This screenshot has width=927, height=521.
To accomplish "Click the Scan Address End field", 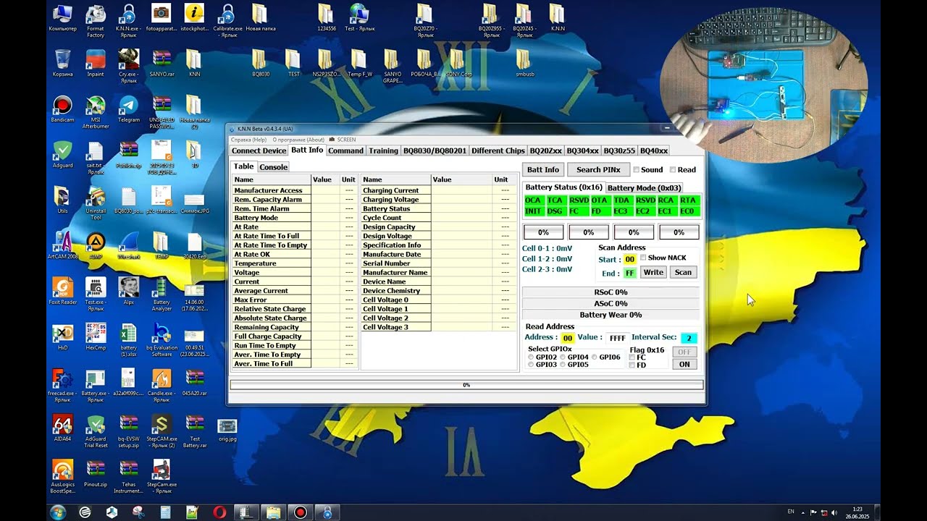I will click(x=629, y=273).
